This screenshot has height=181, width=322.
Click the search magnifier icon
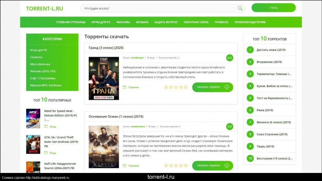[240, 8]
